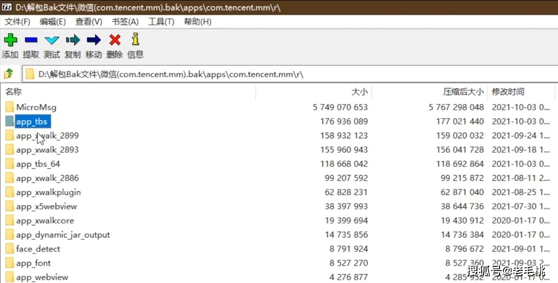558x283 pixels.
Task: Click the green Add (添加) plus icon
Action: [x=11, y=40]
